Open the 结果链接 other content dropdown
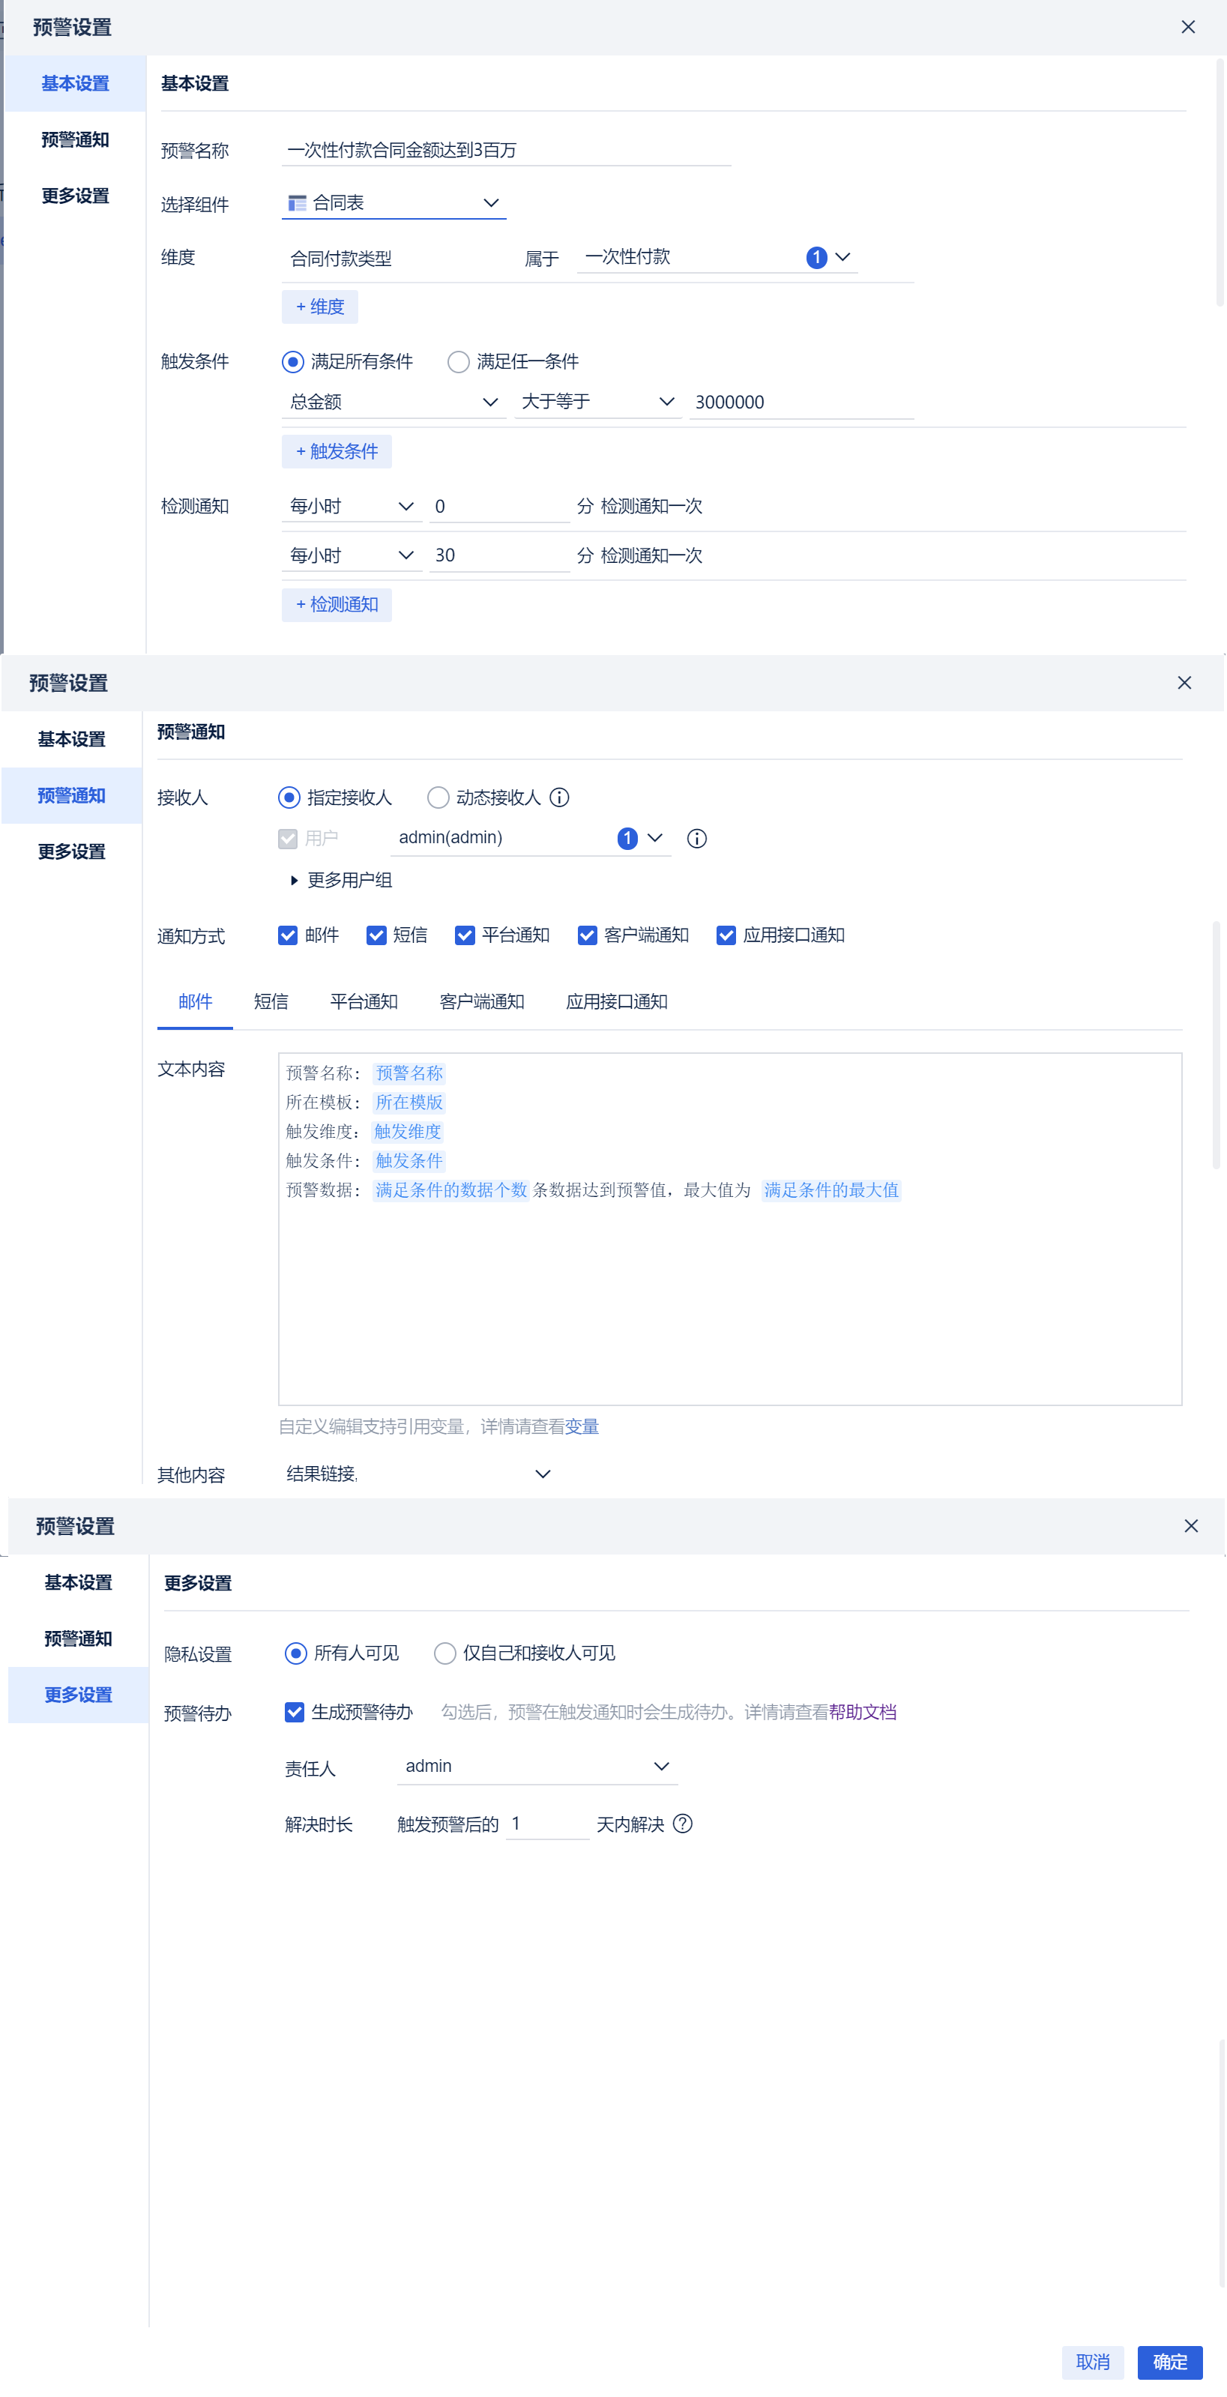This screenshot has height=2397, width=1227. click(417, 1474)
